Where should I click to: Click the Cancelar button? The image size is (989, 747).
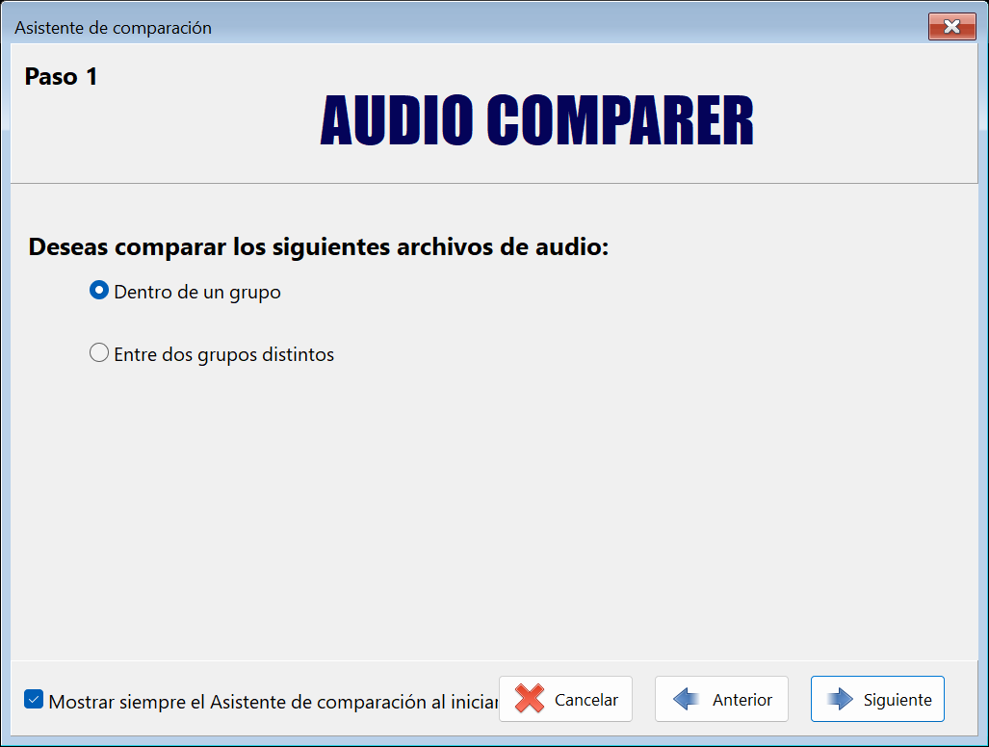[x=565, y=699]
